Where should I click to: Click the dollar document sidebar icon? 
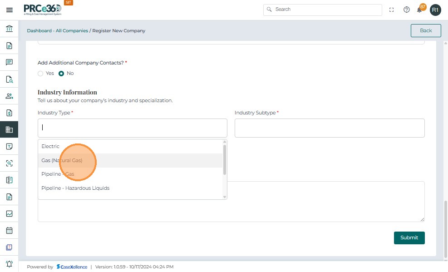coord(9,113)
